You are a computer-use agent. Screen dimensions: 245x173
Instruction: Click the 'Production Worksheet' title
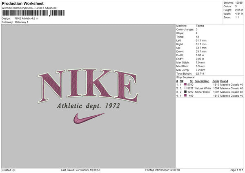tap(22, 3)
